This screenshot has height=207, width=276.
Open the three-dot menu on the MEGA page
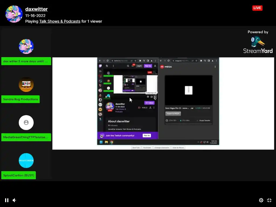point(215,67)
